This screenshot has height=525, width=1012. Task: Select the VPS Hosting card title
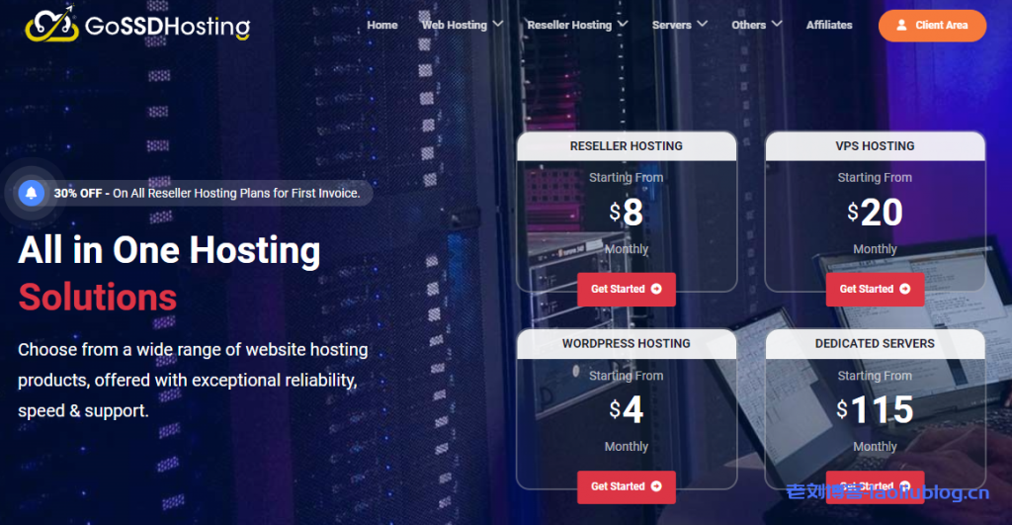tap(875, 146)
